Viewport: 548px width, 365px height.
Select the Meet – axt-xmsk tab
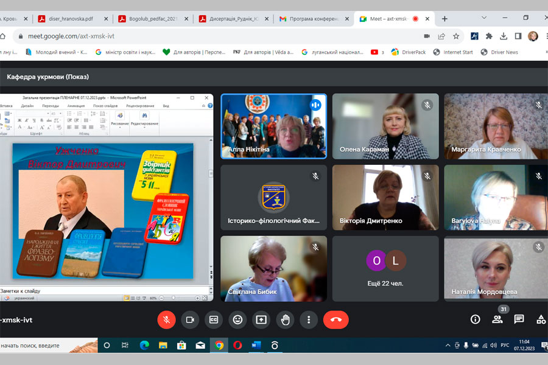[x=394, y=19]
